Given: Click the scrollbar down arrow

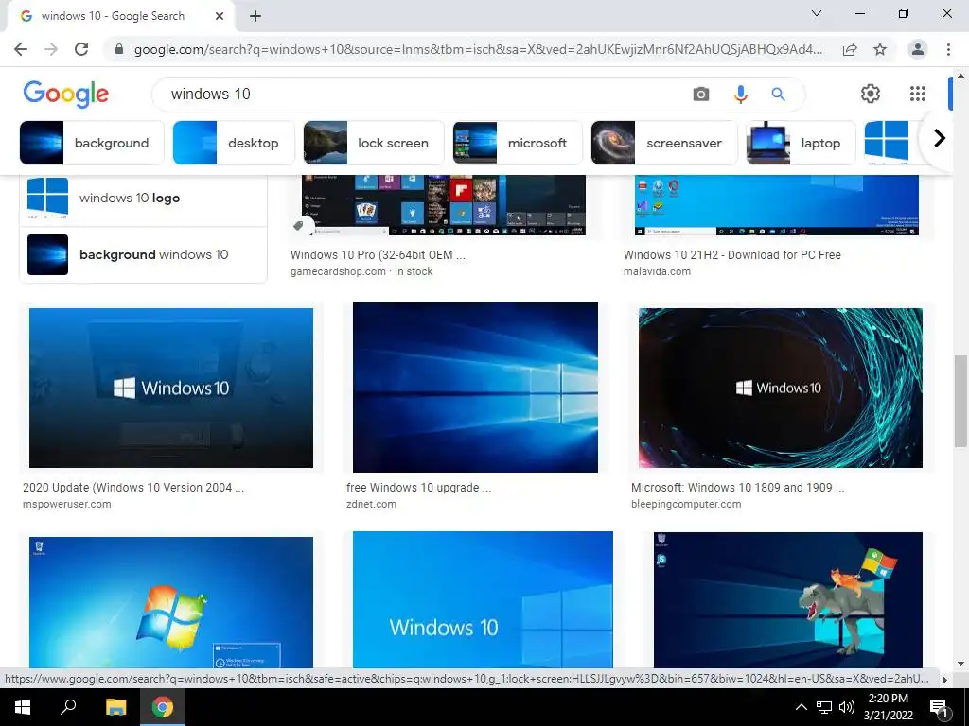Looking at the screenshot, I should (960, 664).
